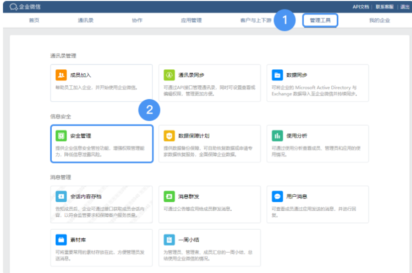Open the 我的企业 tab
The height and width of the screenshot is (273, 412).
[x=379, y=20]
